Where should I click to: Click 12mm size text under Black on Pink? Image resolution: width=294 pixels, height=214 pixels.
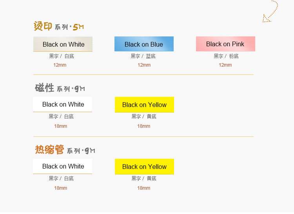pyautogui.click(x=225, y=65)
